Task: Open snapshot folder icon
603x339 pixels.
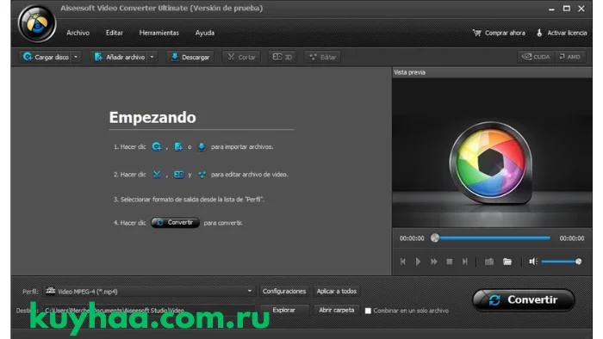Action: (507, 262)
